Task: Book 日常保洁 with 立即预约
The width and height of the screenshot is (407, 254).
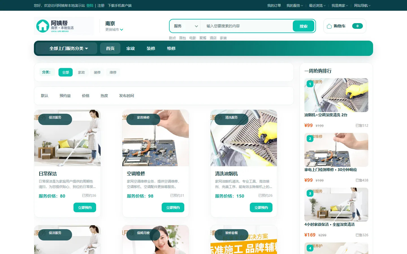Action: coord(85,207)
